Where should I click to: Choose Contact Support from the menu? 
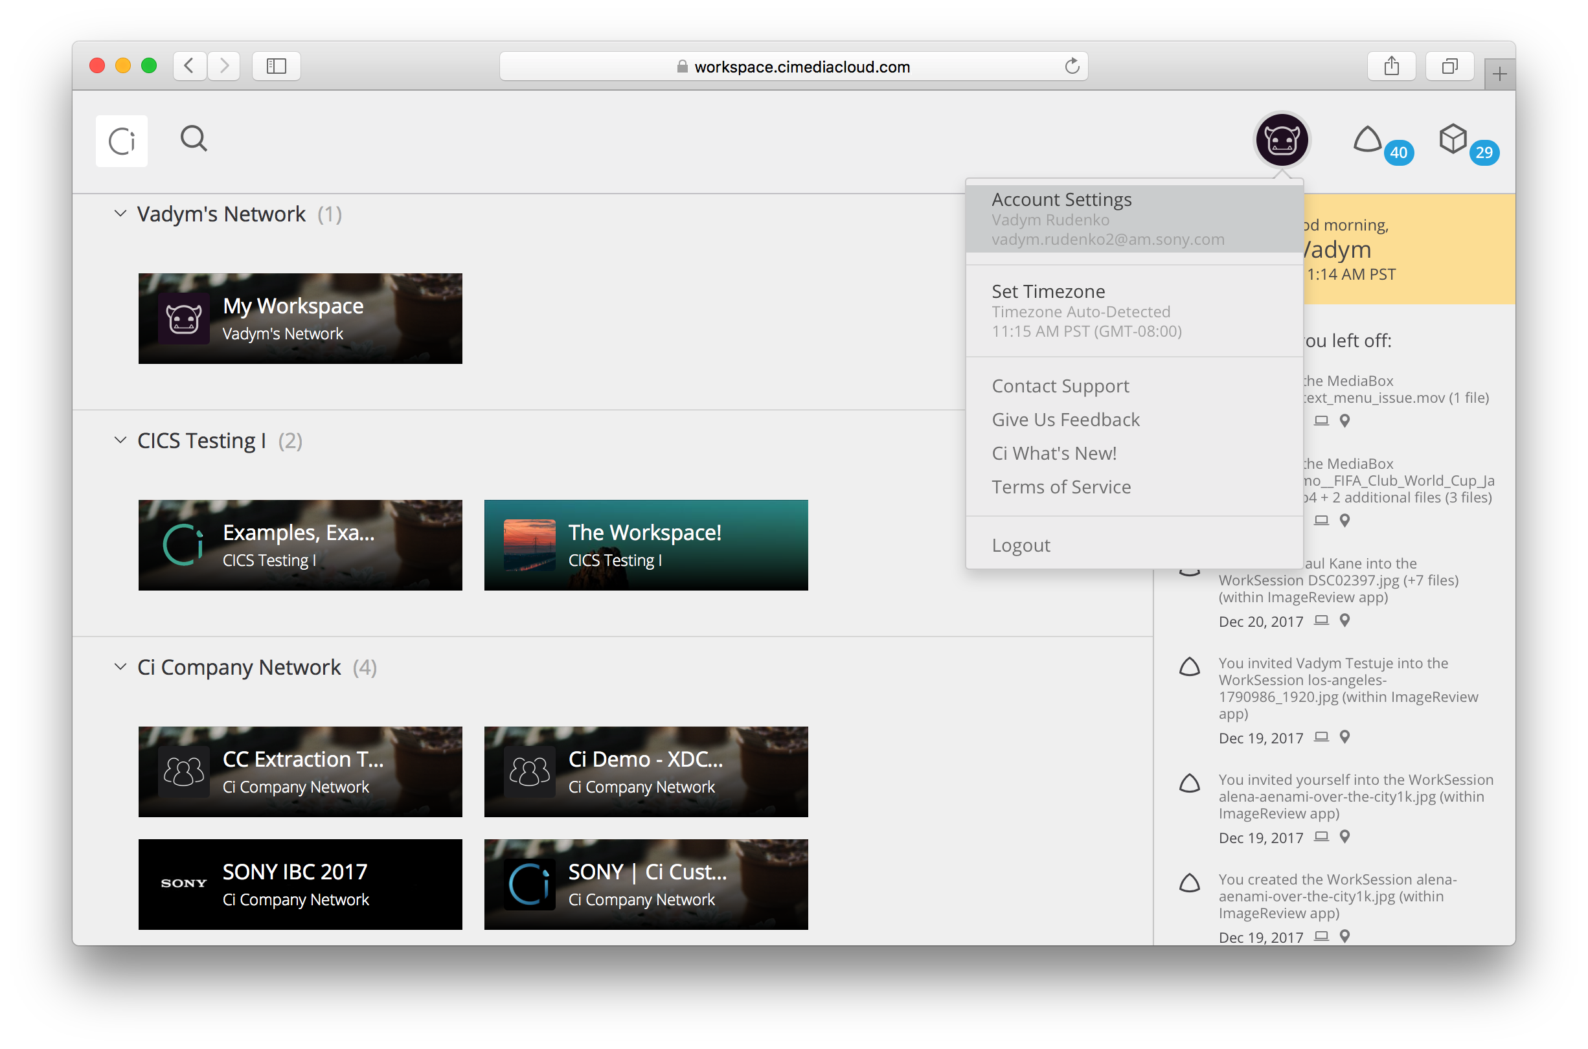click(x=1060, y=385)
